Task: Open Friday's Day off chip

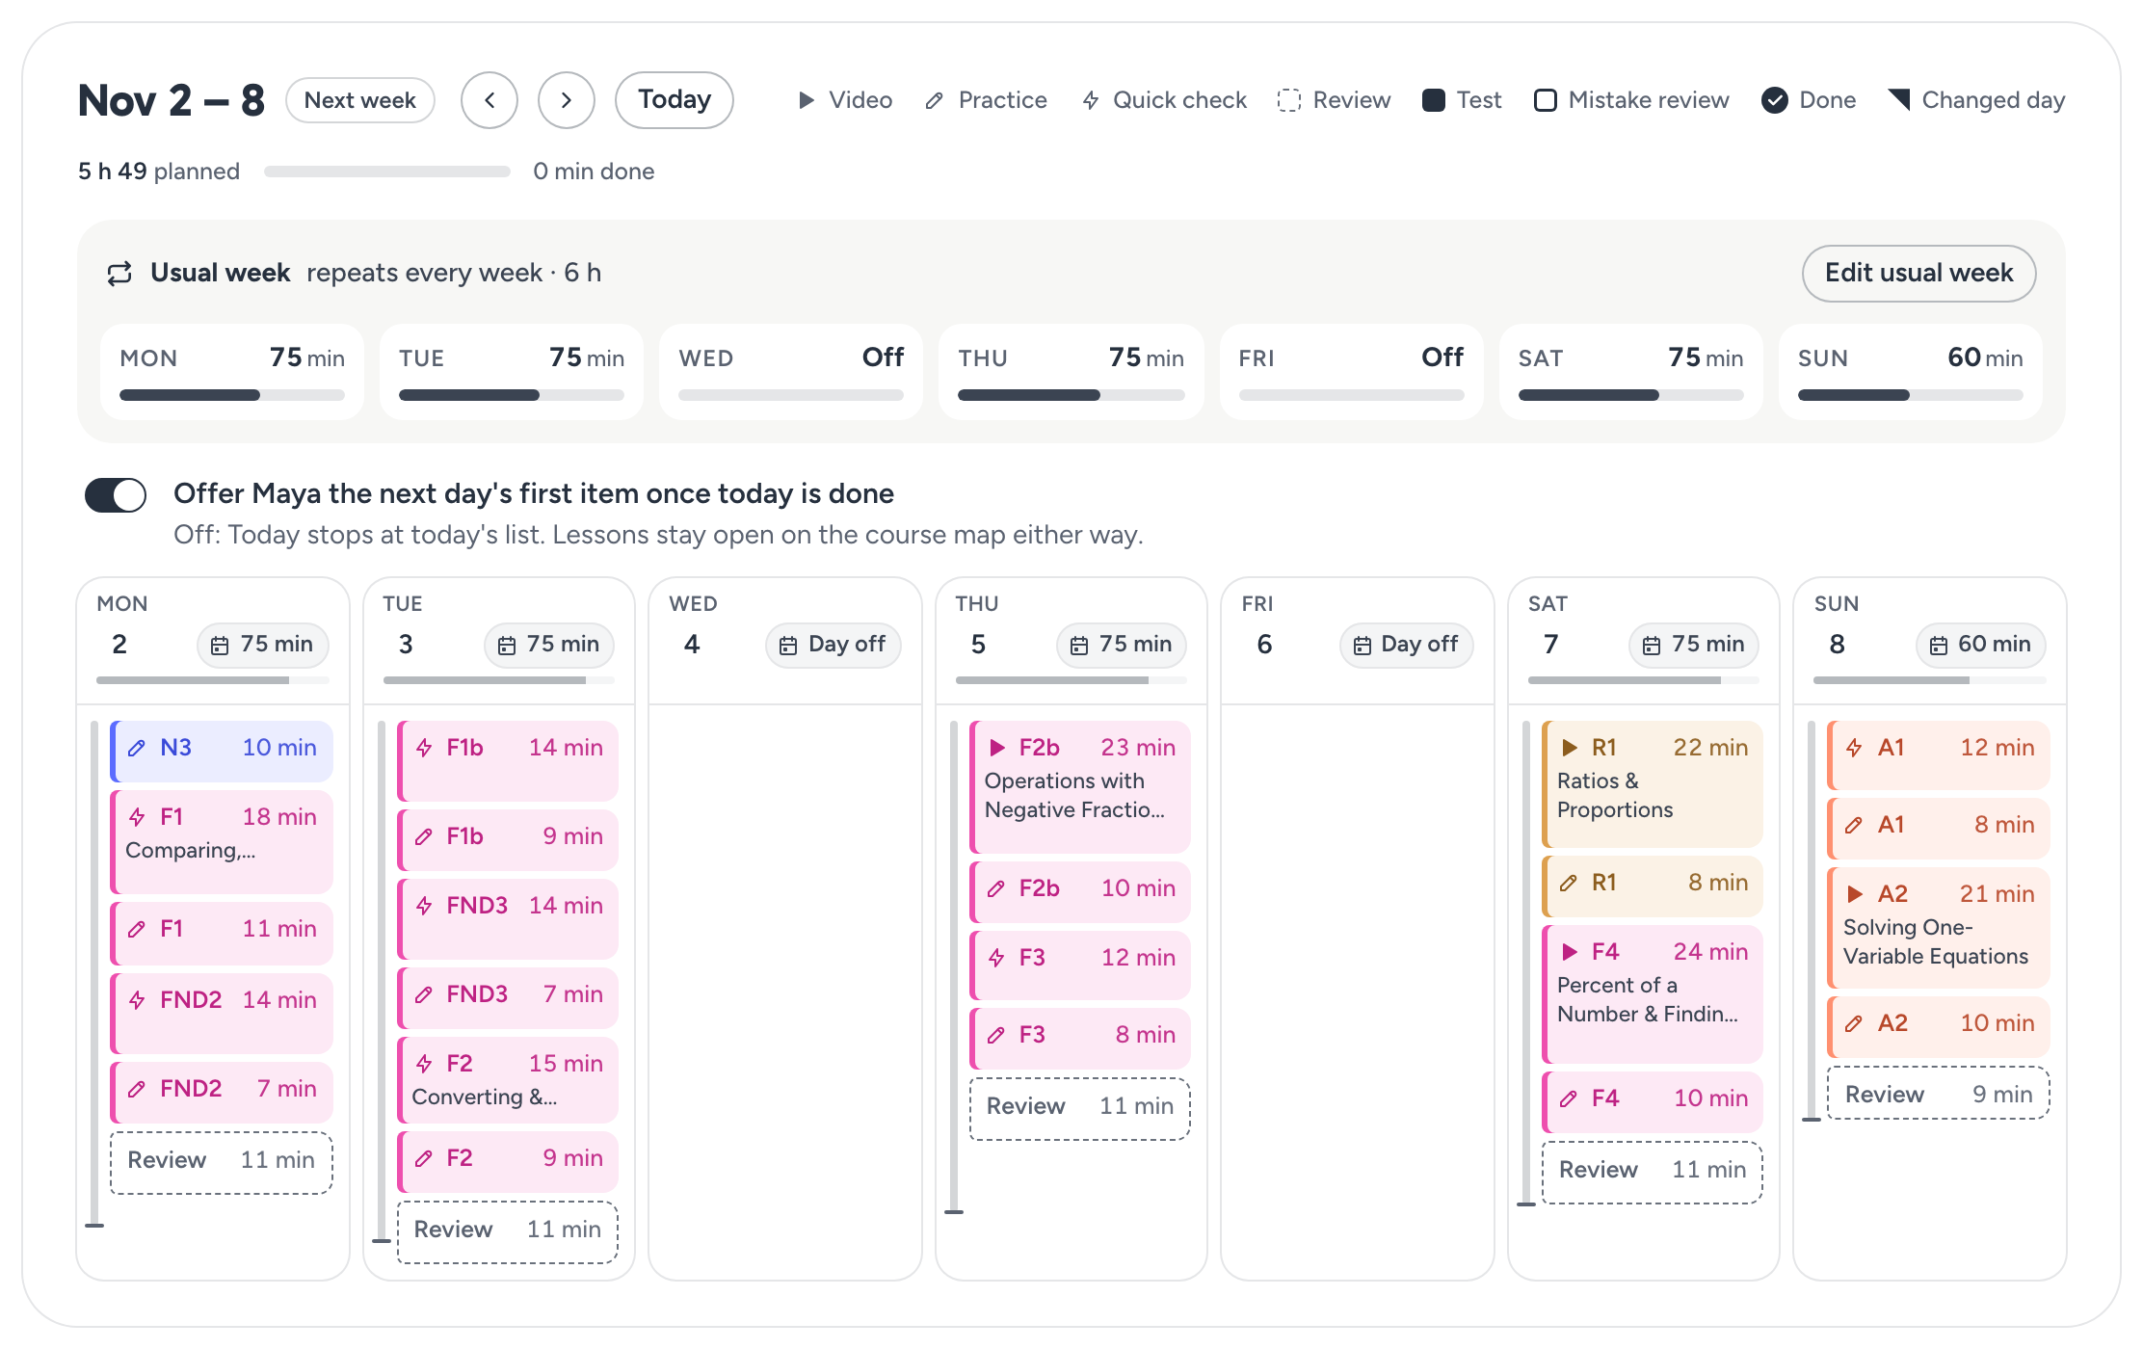Action: click(1406, 645)
